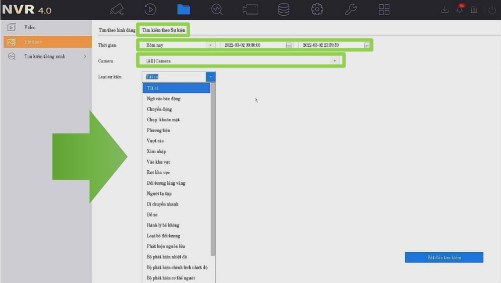This screenshot has height=283, width=501.
Task: Click the alarm notification bell icon
Action: coord(460,10)
